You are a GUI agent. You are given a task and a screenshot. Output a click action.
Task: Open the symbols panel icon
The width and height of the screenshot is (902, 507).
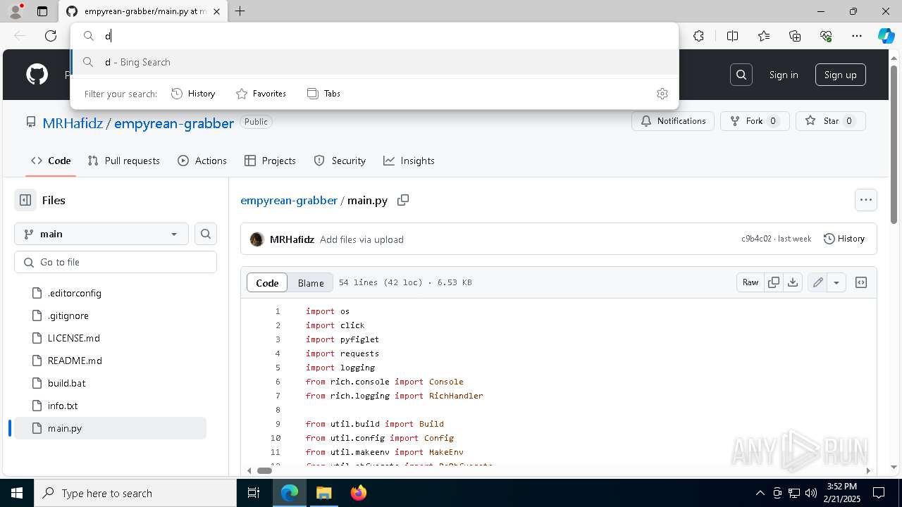click(861, 282)
